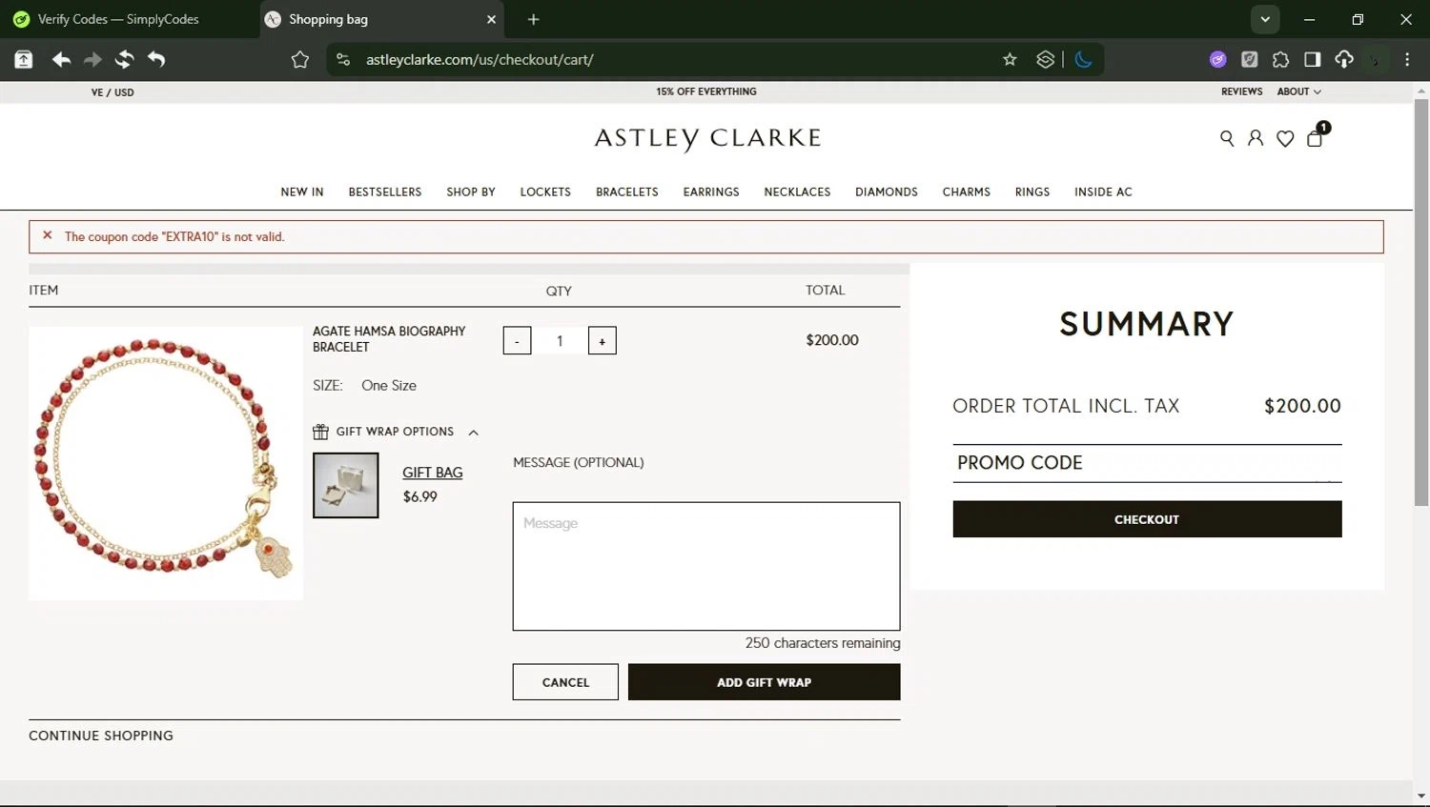Open the extensions puzzle piece menu
The height and width of the screenshot is (807, 1430).
click(x=1280, y=59)
